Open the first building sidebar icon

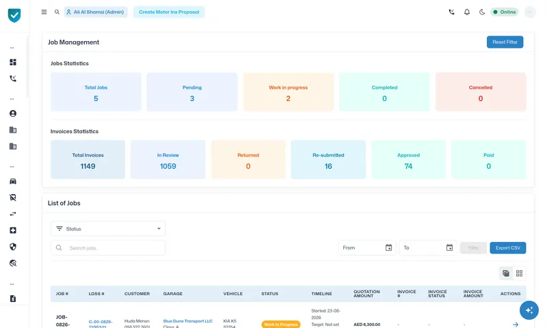(x=13, y=130)
